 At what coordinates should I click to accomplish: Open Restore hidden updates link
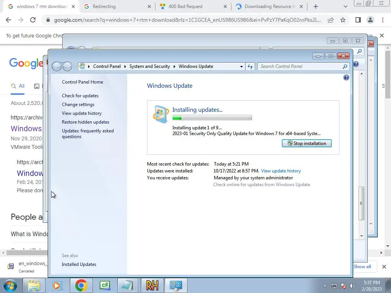click(x=86, y=122)
